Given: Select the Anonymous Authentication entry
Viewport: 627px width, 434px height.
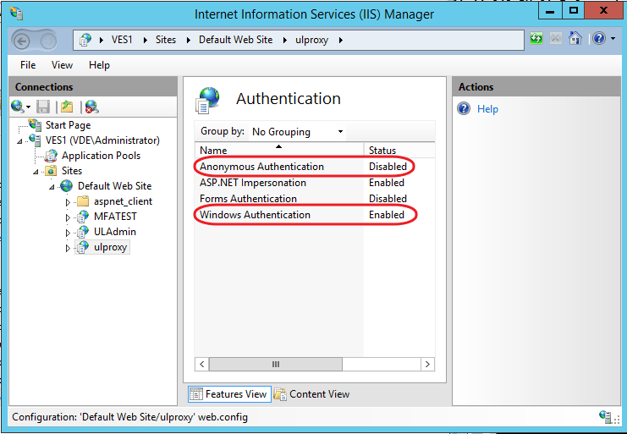Looking at the screenshot, I should (262, 167).
